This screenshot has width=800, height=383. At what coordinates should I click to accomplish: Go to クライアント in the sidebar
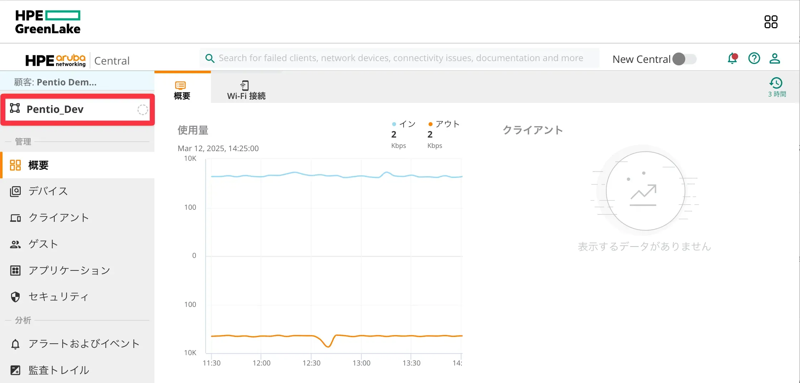point(59,218)
